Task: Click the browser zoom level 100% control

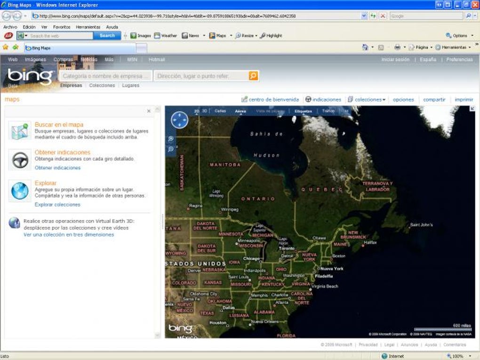Action: [460, 356]
